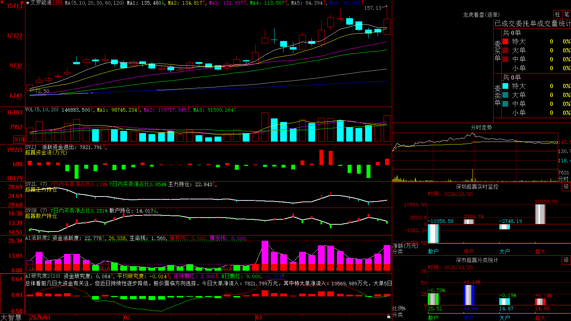The width and height of the screenshot is (571, 321).
Task: Open the red question mark help icon
Action: click(x=22, y=3)
